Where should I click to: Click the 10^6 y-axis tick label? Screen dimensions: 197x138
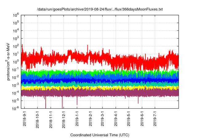pos(16,15)
